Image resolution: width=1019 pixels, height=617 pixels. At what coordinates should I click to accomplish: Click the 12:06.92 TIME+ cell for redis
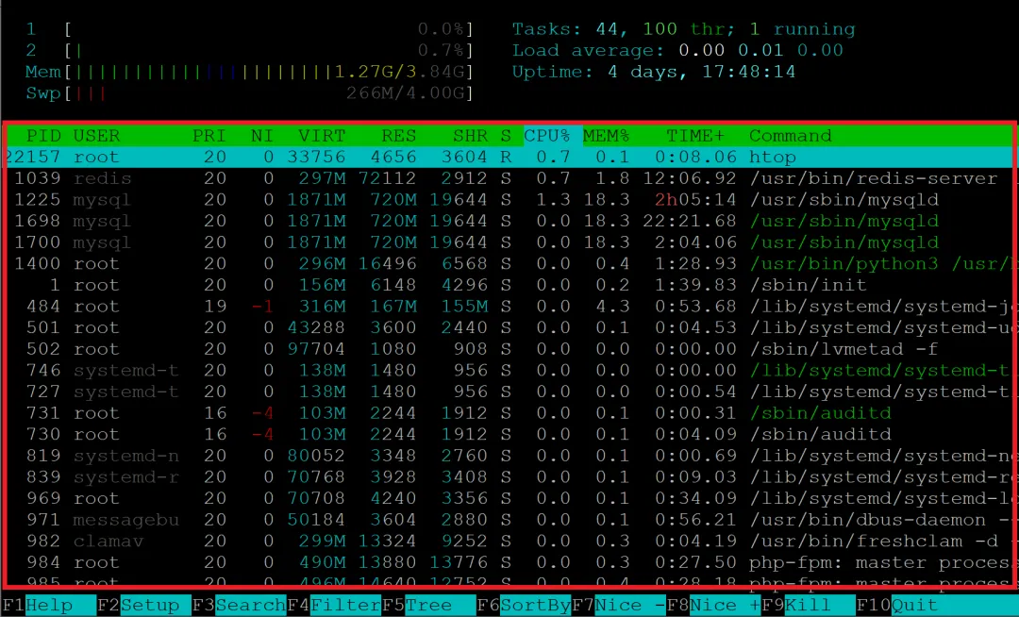tap(690, 178)
